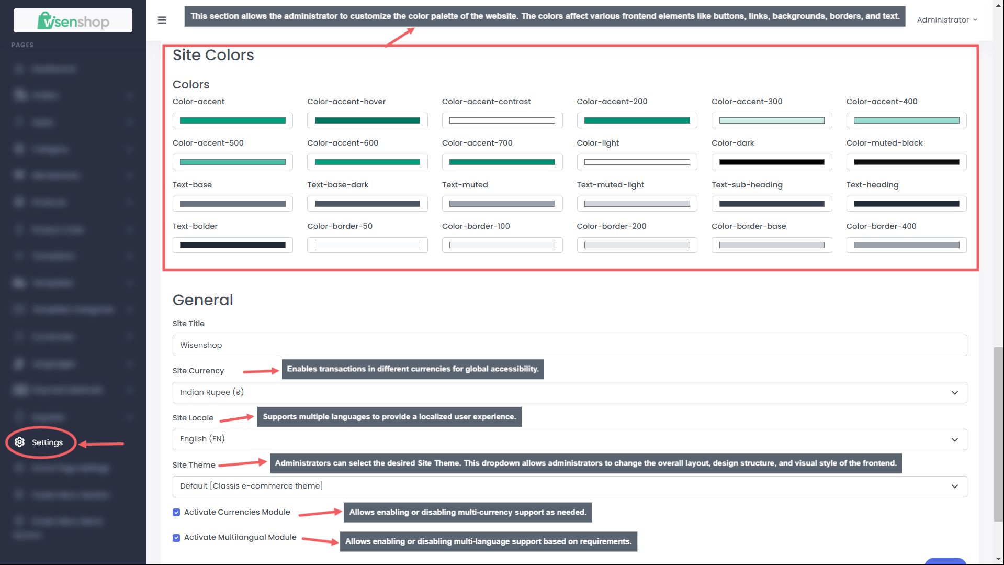Pick the Color-dark swatch
1004x565 pixels.
pos(772,162)
